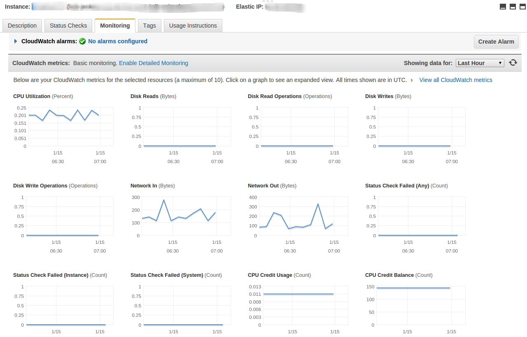Viewport: 527px width, 337px height.
Task: Expand the CloudWatch alarms section
Action: (x=16, y=41)
